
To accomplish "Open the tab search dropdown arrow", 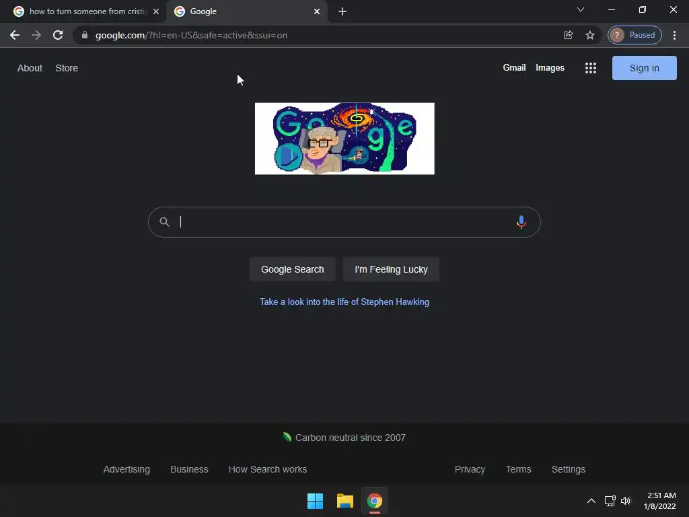I will pos(581,9).
